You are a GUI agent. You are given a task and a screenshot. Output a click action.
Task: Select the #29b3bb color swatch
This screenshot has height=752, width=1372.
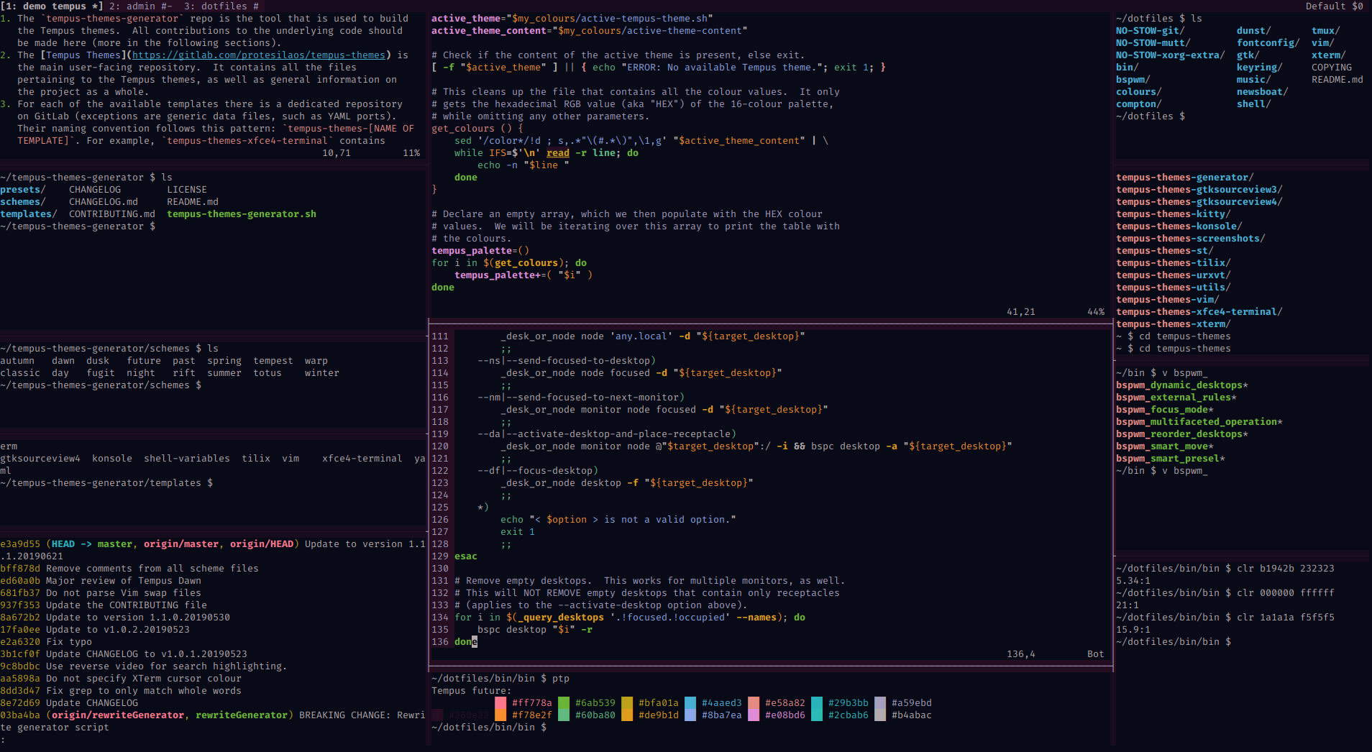pyautogui.click(x=817, y=703)
